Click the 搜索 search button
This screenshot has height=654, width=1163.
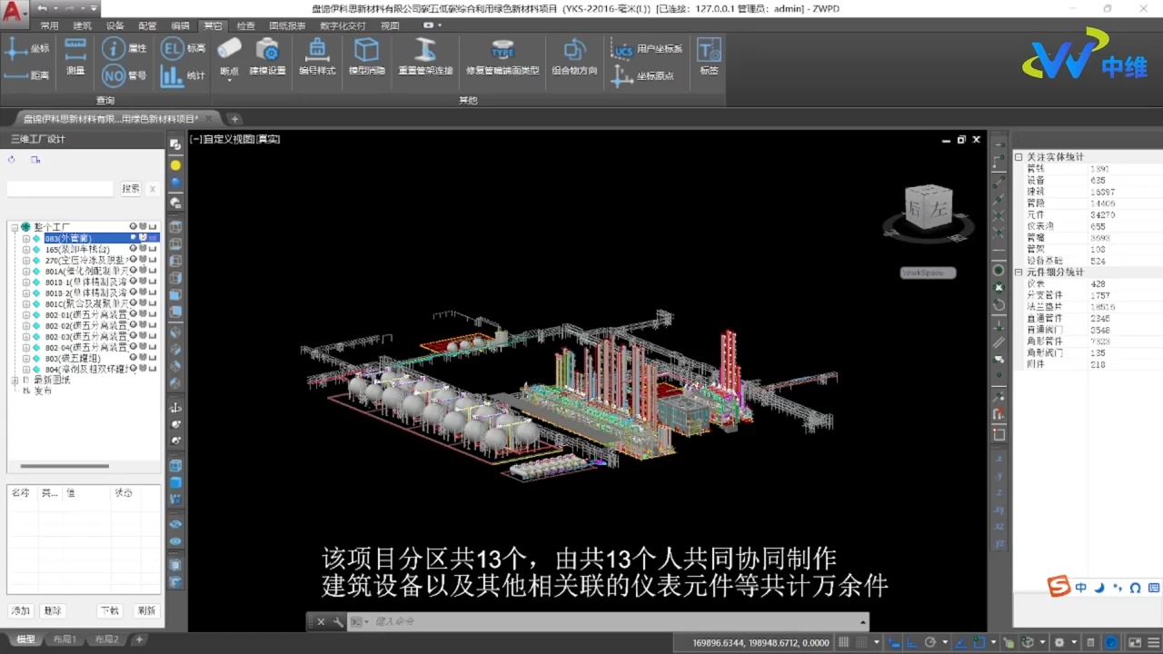coord(131,189)
